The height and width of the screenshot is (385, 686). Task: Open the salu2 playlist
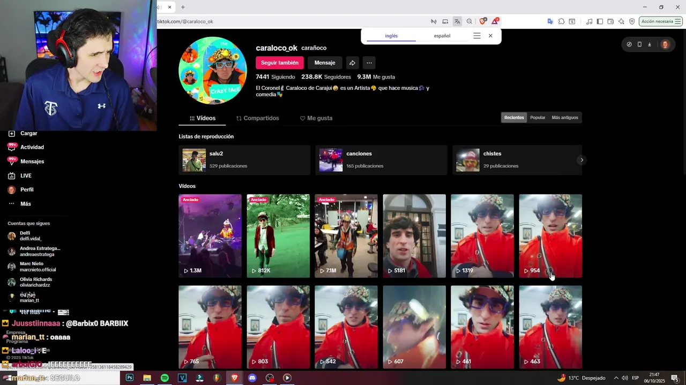point(244,160)
